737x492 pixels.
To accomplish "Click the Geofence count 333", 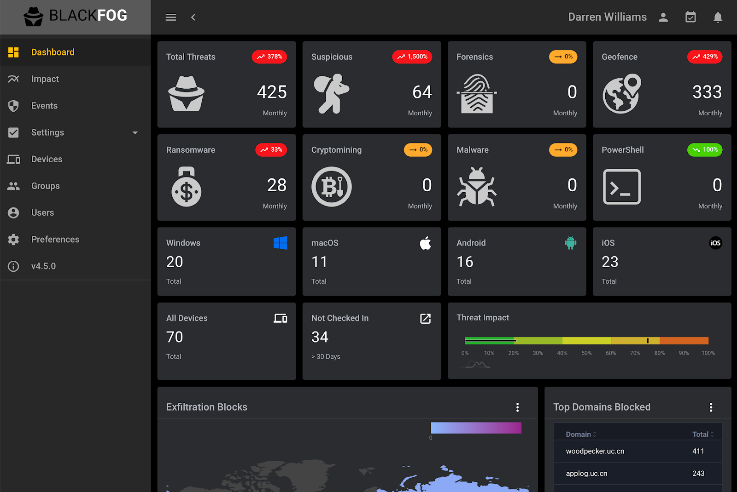I will coord(707,92).
